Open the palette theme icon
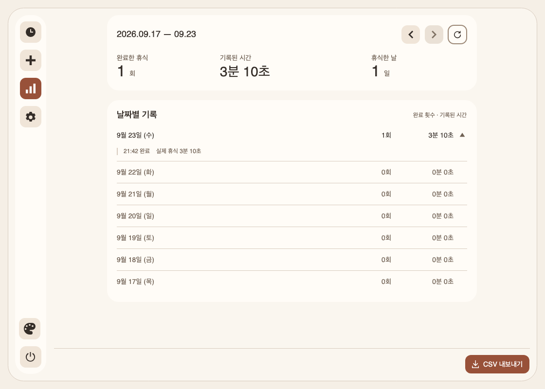 pos(30,329)
